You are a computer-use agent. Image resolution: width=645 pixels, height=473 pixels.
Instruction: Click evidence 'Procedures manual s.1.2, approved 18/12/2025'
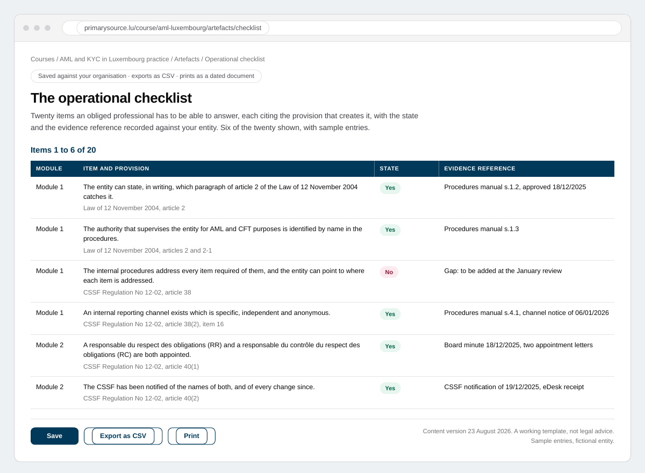(515, 187)
